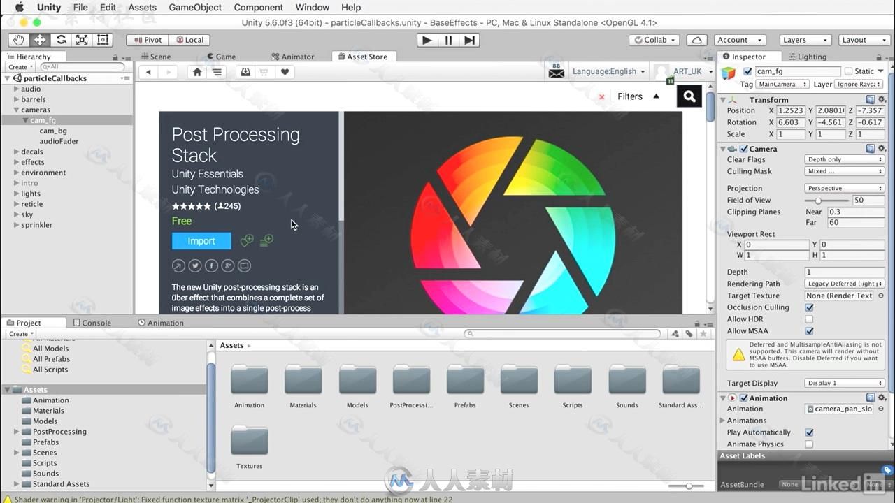
Task: Open the Tag MainCamera dropdown
Action: coord(783,84)
